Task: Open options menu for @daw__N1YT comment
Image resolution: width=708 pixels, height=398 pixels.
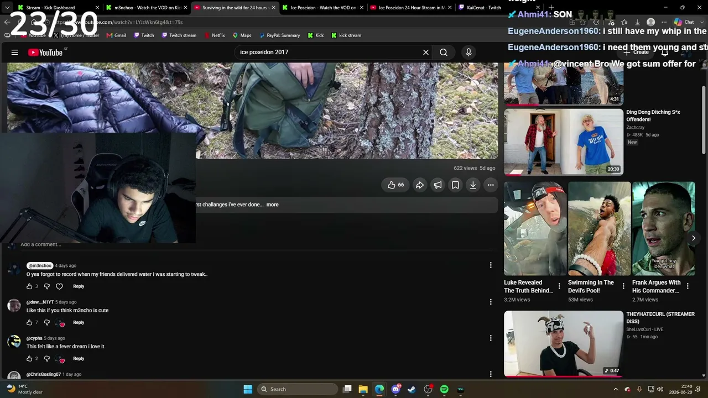Action: pos(491,302)
